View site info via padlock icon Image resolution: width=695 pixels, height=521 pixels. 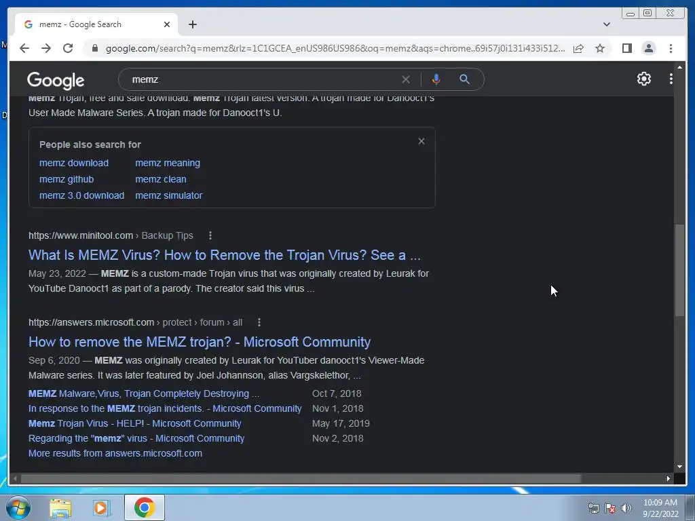(x=95, y=48)
